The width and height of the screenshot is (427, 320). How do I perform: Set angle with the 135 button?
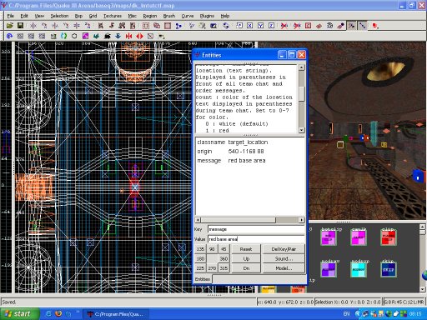(x=200, y=249)
